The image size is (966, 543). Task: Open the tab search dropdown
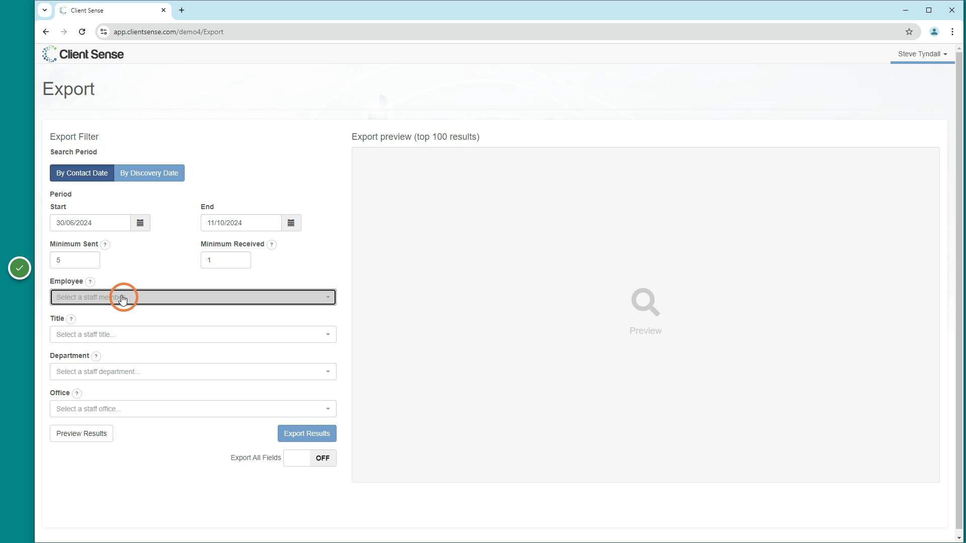[45, 10]
